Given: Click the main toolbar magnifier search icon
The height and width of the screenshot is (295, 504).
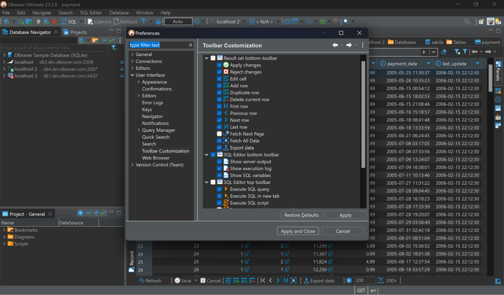Looking at the screenshot, I should point(346,22).
